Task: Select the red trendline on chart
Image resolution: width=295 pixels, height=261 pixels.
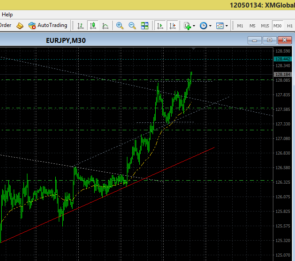Action: click(x=107, y=195)
